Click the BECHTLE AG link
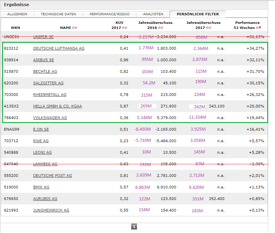The height and width of the screenshot is (233, 275). click(x=45, y=71)
